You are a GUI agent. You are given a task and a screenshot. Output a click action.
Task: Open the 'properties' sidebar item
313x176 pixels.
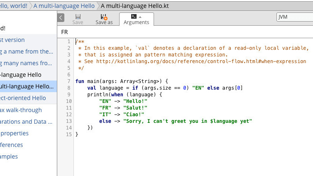point(15,133)
